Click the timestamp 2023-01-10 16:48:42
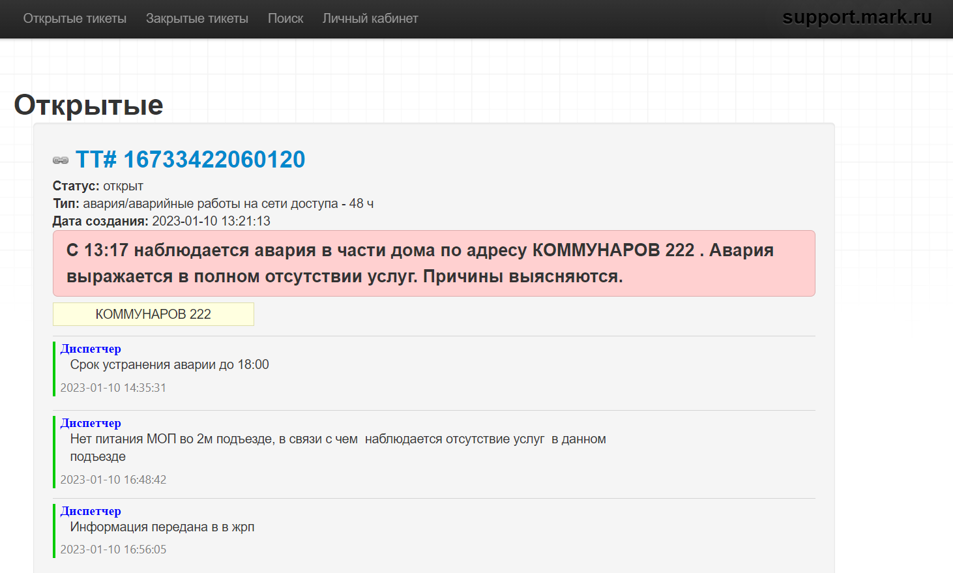 [x=113, y=480]
